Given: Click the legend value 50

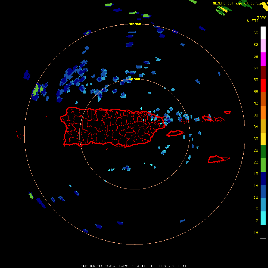Looking at the screenshot, I should 256,80.
